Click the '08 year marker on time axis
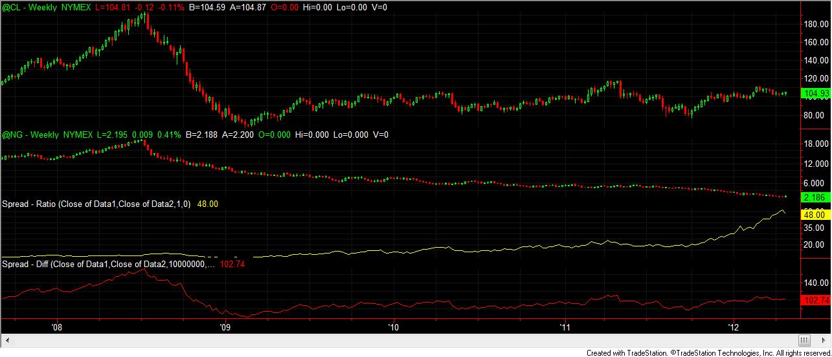 click(56, 327)
